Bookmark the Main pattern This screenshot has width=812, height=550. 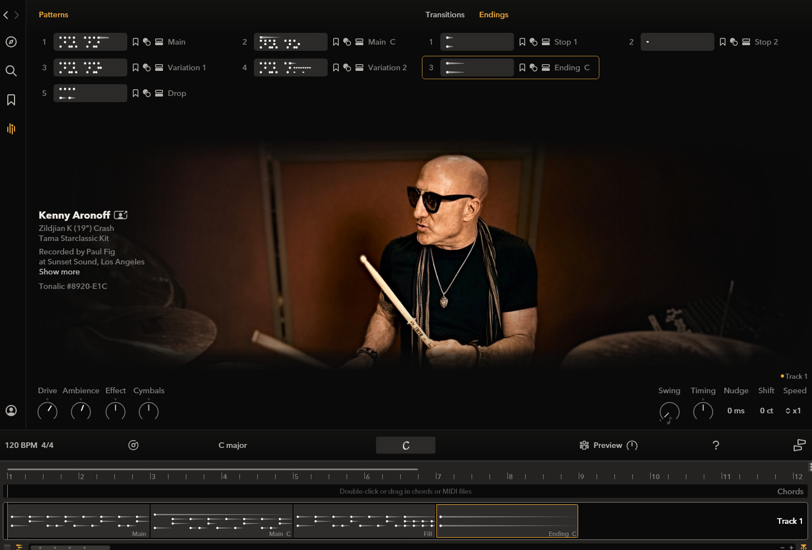[136, 42]
